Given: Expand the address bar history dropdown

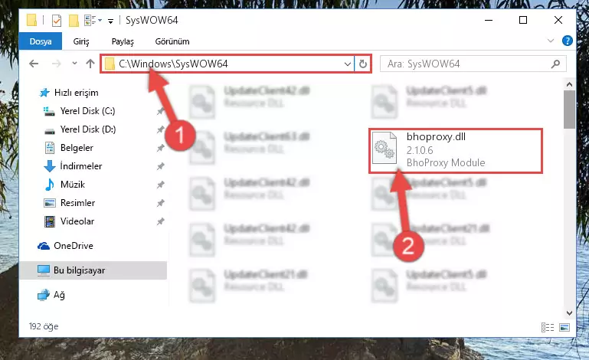Looking at the screenshot, I should 348,64.
